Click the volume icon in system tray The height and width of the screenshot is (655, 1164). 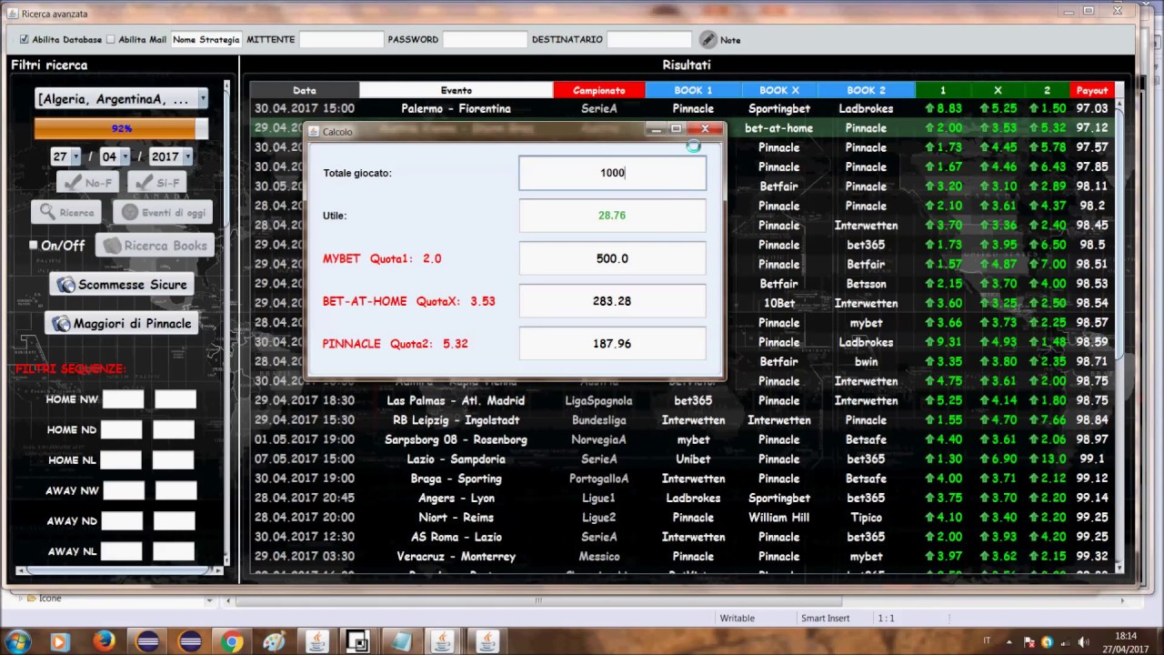coord(1082,642)
